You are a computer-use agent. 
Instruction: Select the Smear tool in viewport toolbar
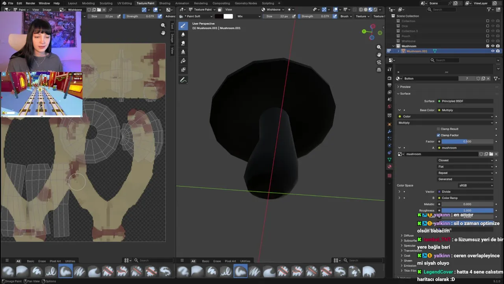tap(183, 43)
